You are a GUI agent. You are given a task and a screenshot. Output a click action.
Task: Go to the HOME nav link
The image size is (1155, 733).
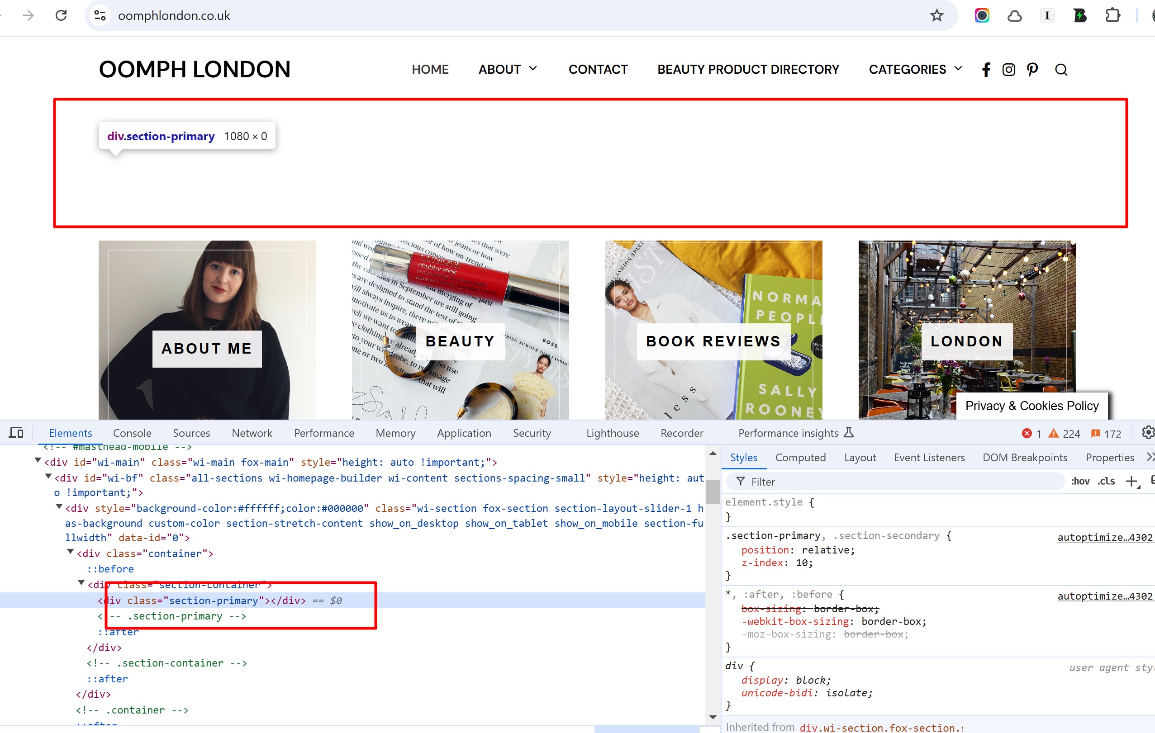point(430,70)
